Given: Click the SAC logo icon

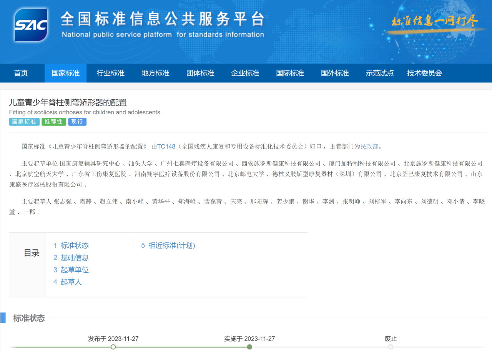Looking at the screenshot, I should click(31, 25).
